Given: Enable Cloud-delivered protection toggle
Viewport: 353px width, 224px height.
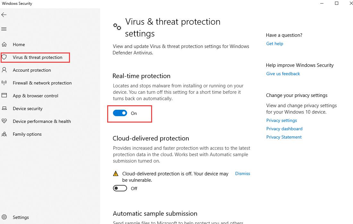Looking at the screenshot, I should 120,188.
